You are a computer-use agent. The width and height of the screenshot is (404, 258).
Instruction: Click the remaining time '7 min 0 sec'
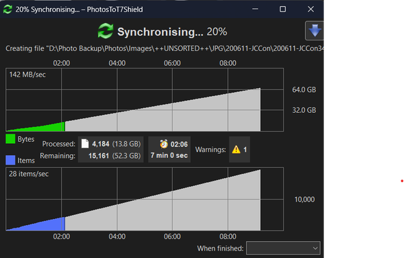tap(169, 155)
